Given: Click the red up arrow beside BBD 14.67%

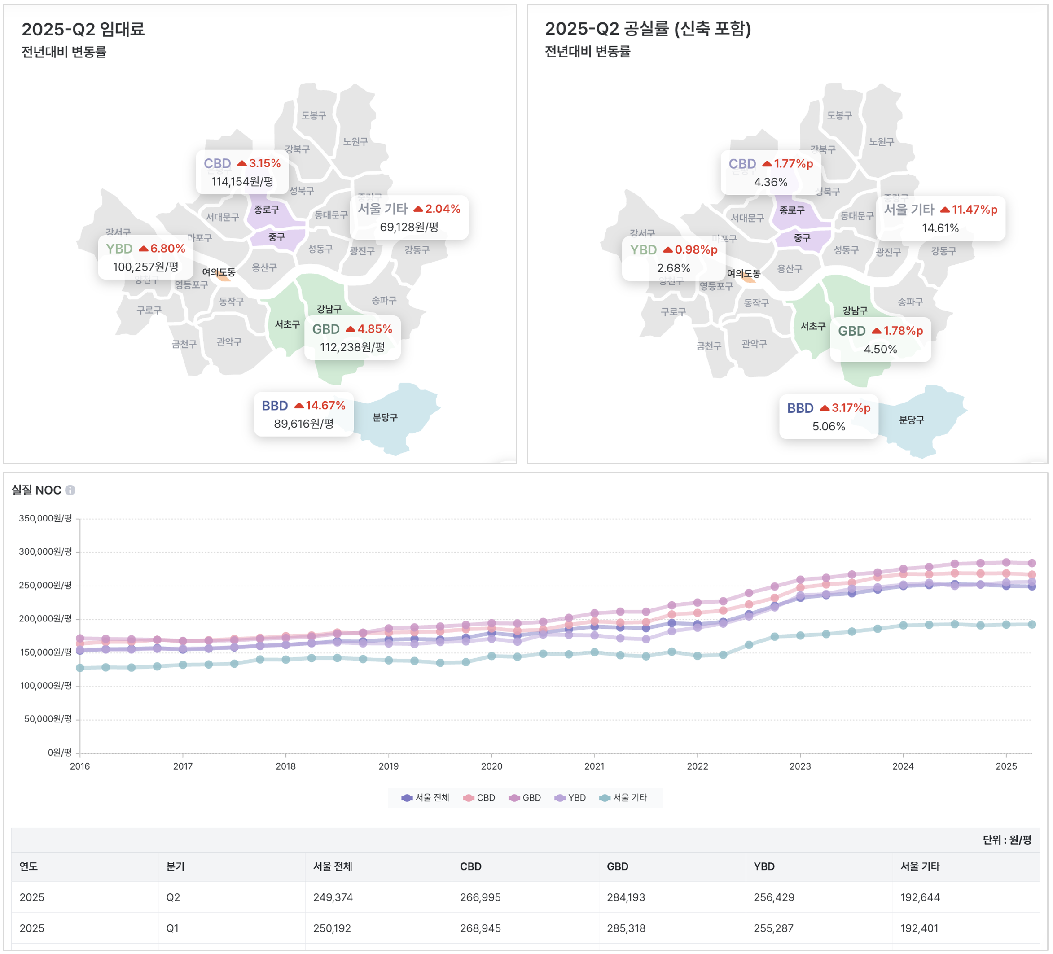Looking at the screenshot, I should [x=299, y=406].
